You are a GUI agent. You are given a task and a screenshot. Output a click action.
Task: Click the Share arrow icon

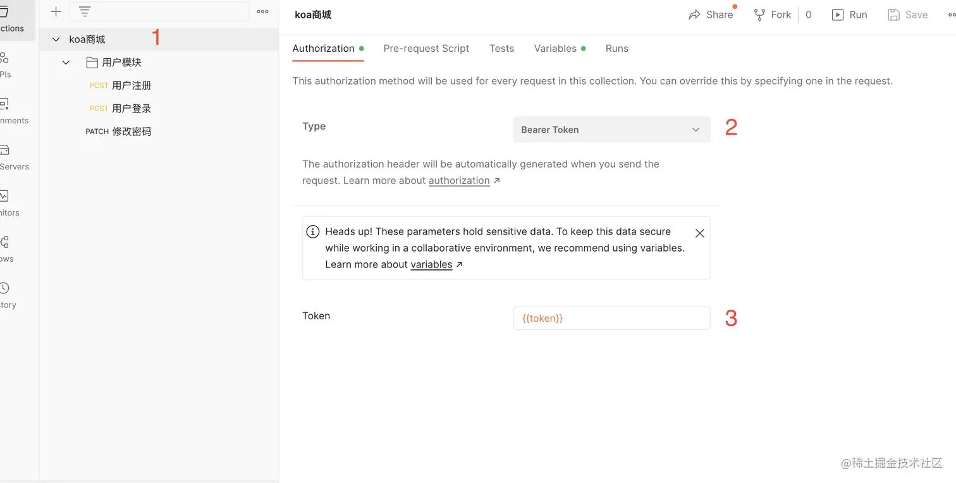(x=695, y=15)
